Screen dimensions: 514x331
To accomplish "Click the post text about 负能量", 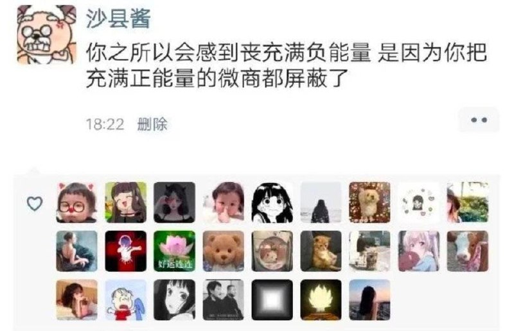I will coord(286,65).
